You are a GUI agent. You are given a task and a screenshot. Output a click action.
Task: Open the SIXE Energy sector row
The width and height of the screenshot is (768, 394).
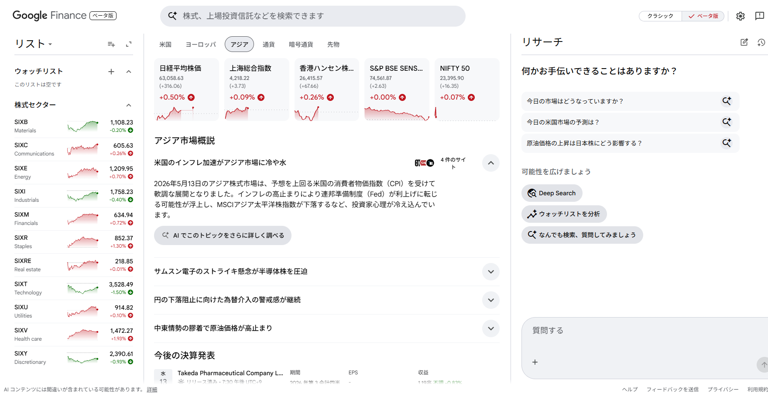pos(74,173)
